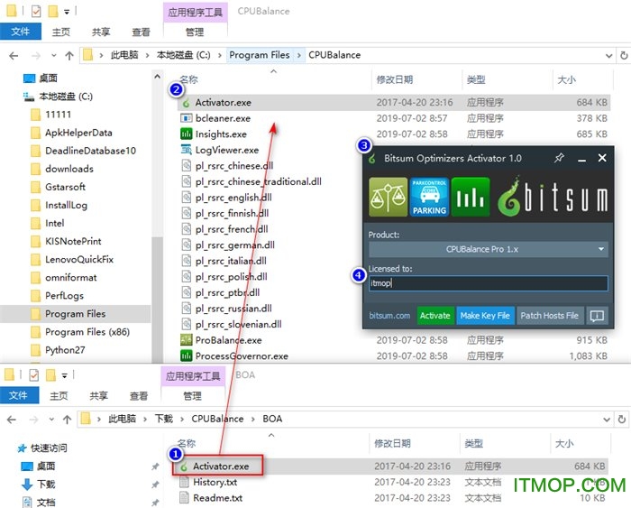
Task: Open the feedback speech bubble icon
Action: tap(596, 316)
